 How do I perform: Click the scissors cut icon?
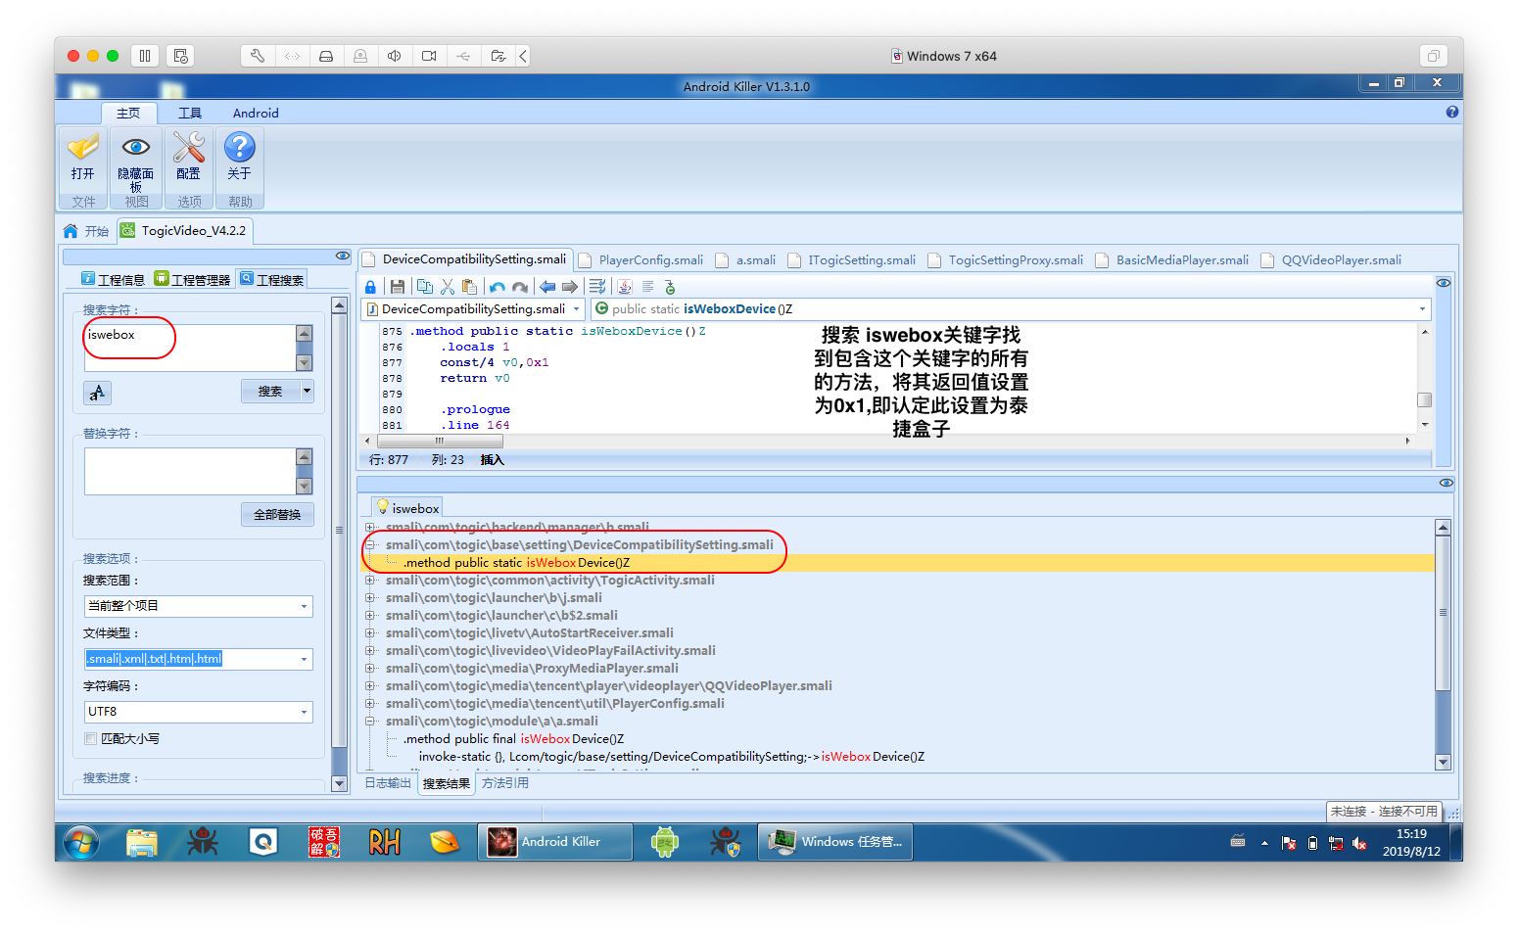click(448, 287)
